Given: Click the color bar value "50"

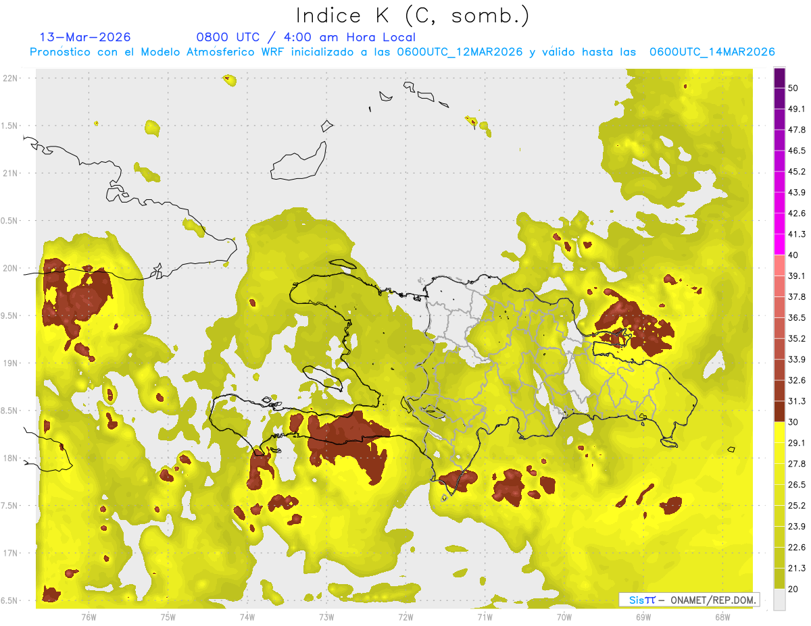Looking at the screenshot, I should point(794,88).
